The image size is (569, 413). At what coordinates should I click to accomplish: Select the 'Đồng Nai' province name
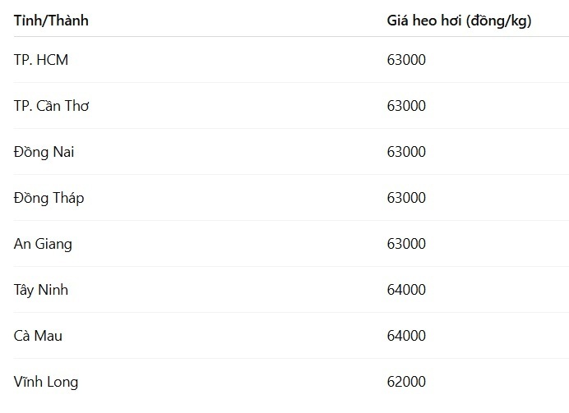click(44, 152)
